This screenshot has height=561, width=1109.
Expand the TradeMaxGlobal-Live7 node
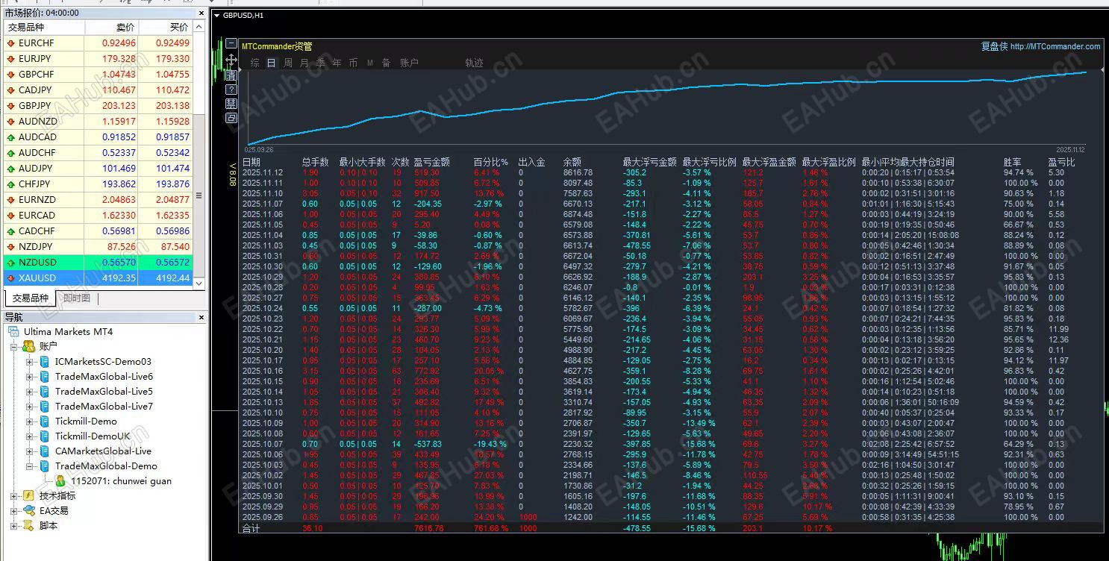click(29, 407)
